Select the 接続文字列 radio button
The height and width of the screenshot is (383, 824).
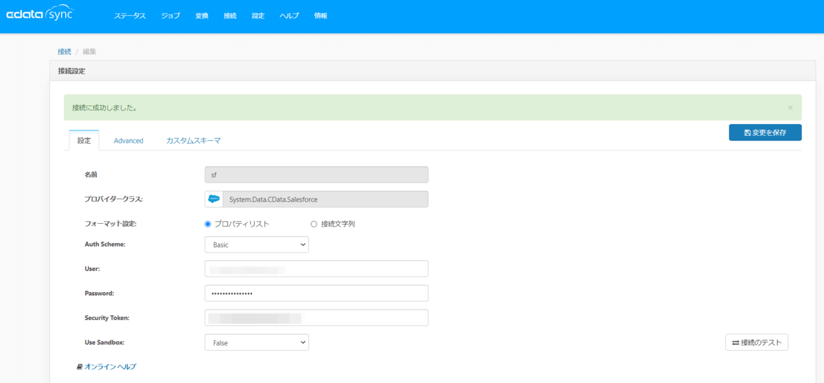(x=314, y=224)
